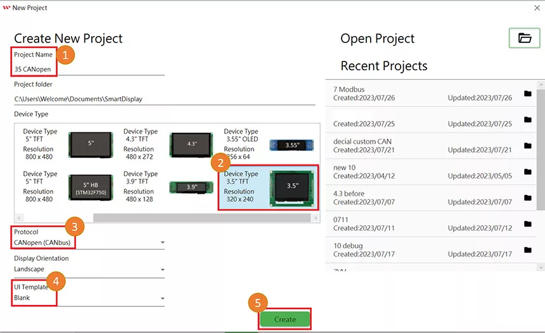
Task: Select the 5" HB STM32F750 device
Action: (67, 187)
